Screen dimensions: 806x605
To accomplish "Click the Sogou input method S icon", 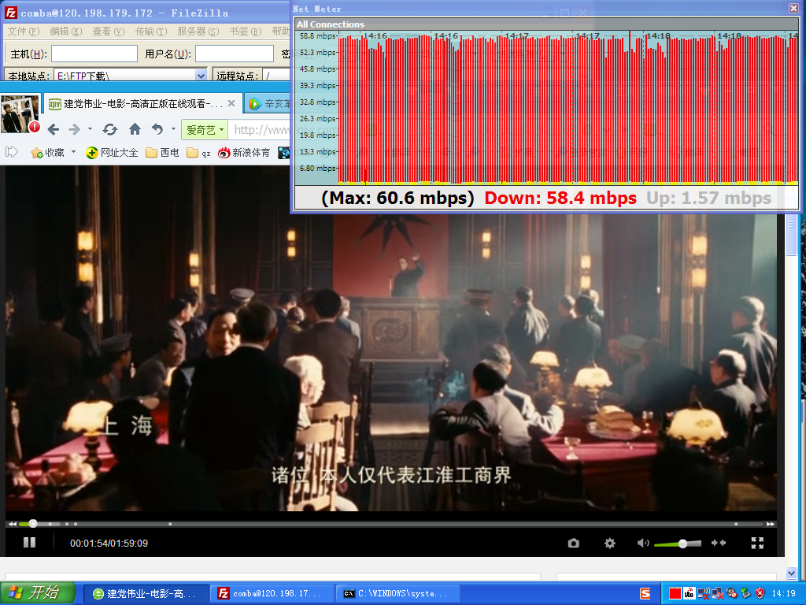I will [645, 594].
